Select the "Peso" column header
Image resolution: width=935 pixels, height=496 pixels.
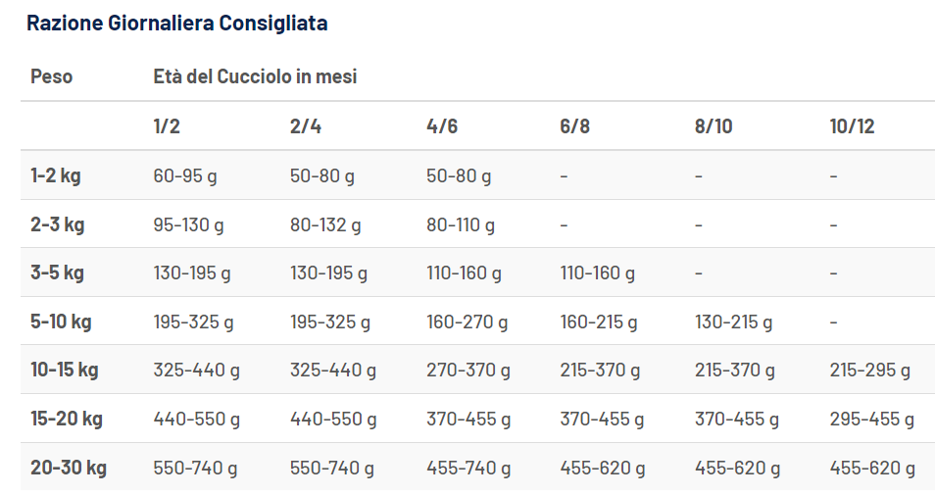click(x=51, y=76)
